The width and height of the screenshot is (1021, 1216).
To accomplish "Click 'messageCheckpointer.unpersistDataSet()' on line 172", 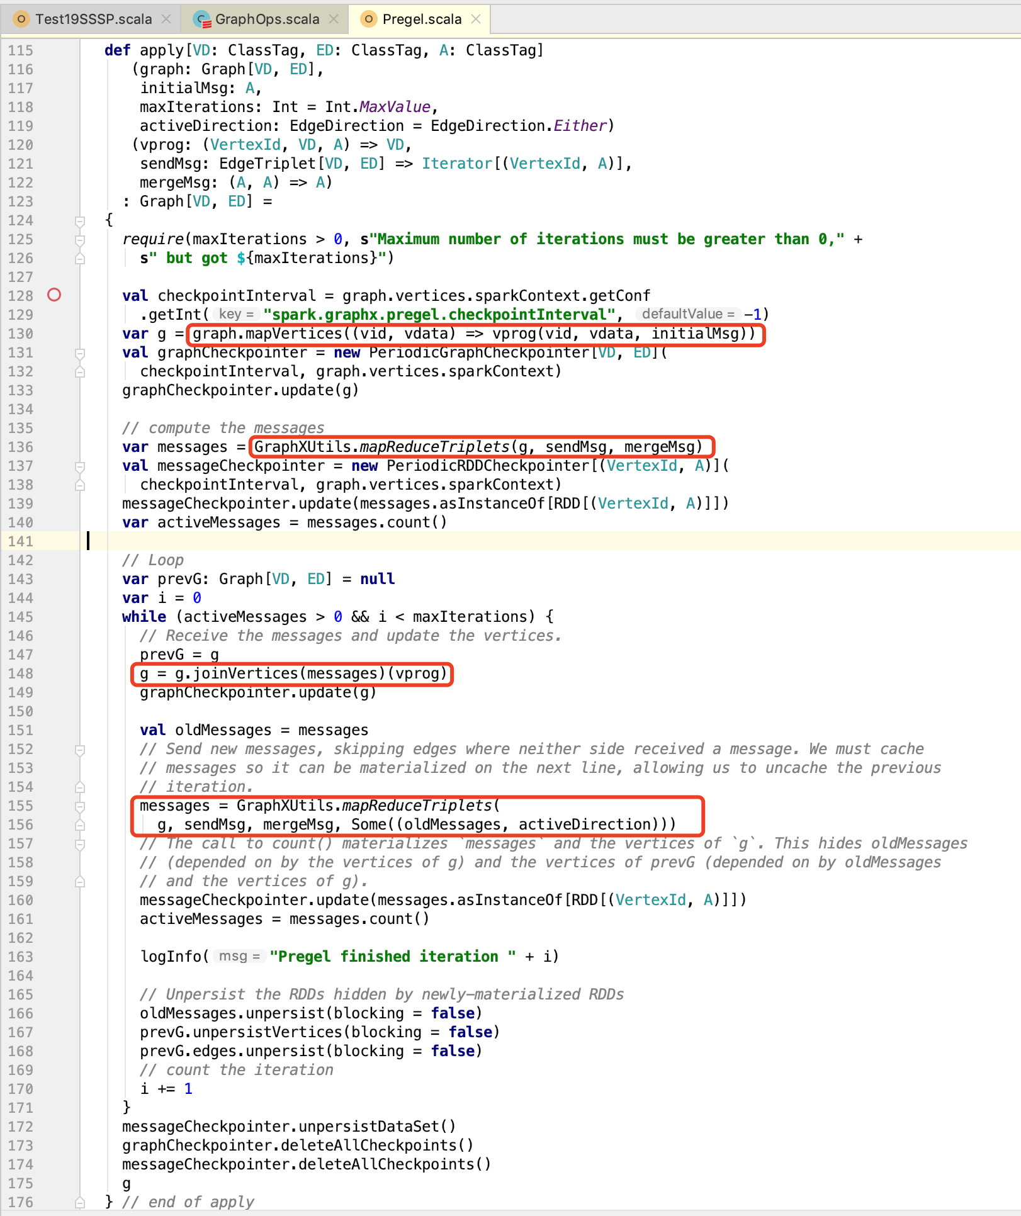I will (x=289, y=1127).
